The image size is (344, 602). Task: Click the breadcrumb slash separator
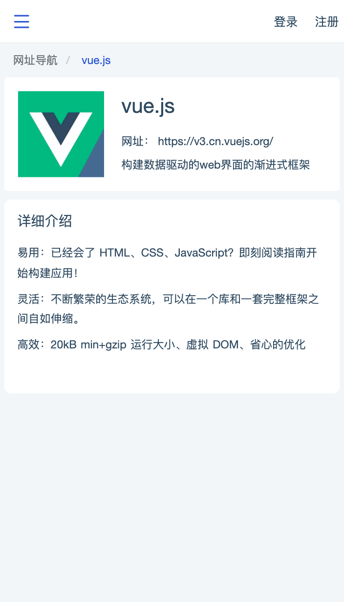68,61
